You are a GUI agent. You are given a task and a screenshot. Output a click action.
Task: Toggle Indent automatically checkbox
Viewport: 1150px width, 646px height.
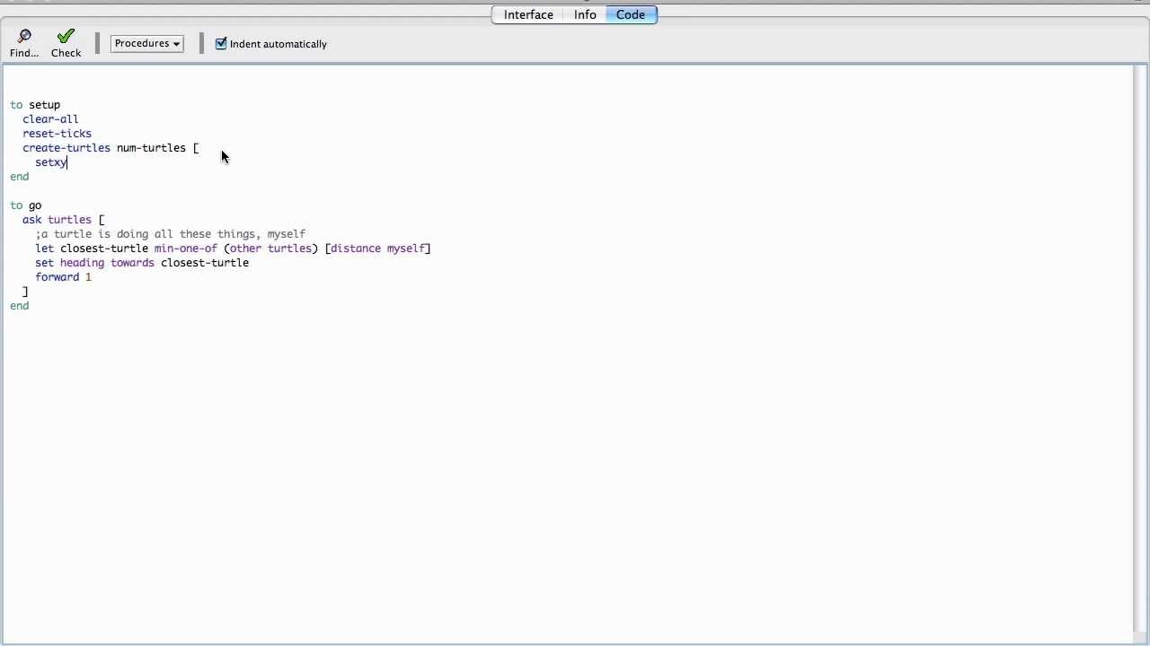[x=221, y=43]
